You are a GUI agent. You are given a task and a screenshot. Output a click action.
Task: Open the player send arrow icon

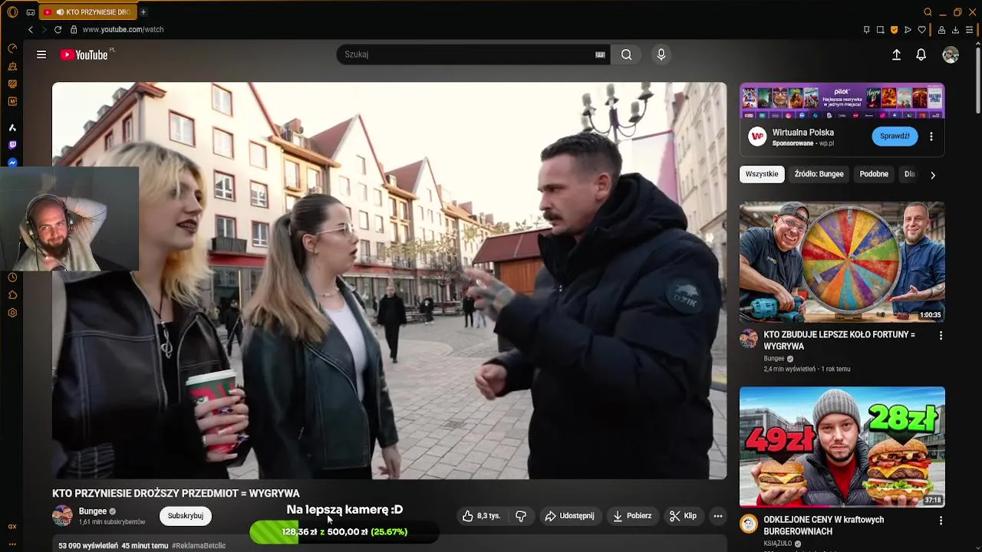(x=908, y=30)
